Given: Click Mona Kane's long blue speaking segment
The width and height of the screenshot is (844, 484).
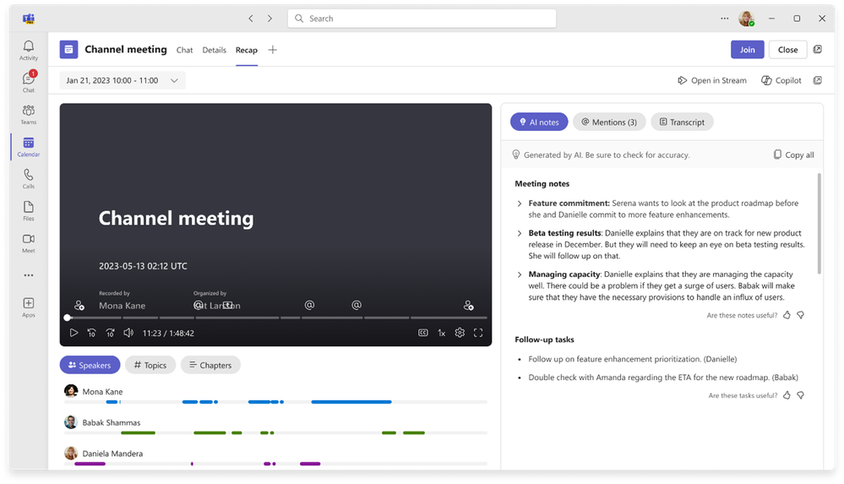Looking at the screenshot, I should click(351, 401).
